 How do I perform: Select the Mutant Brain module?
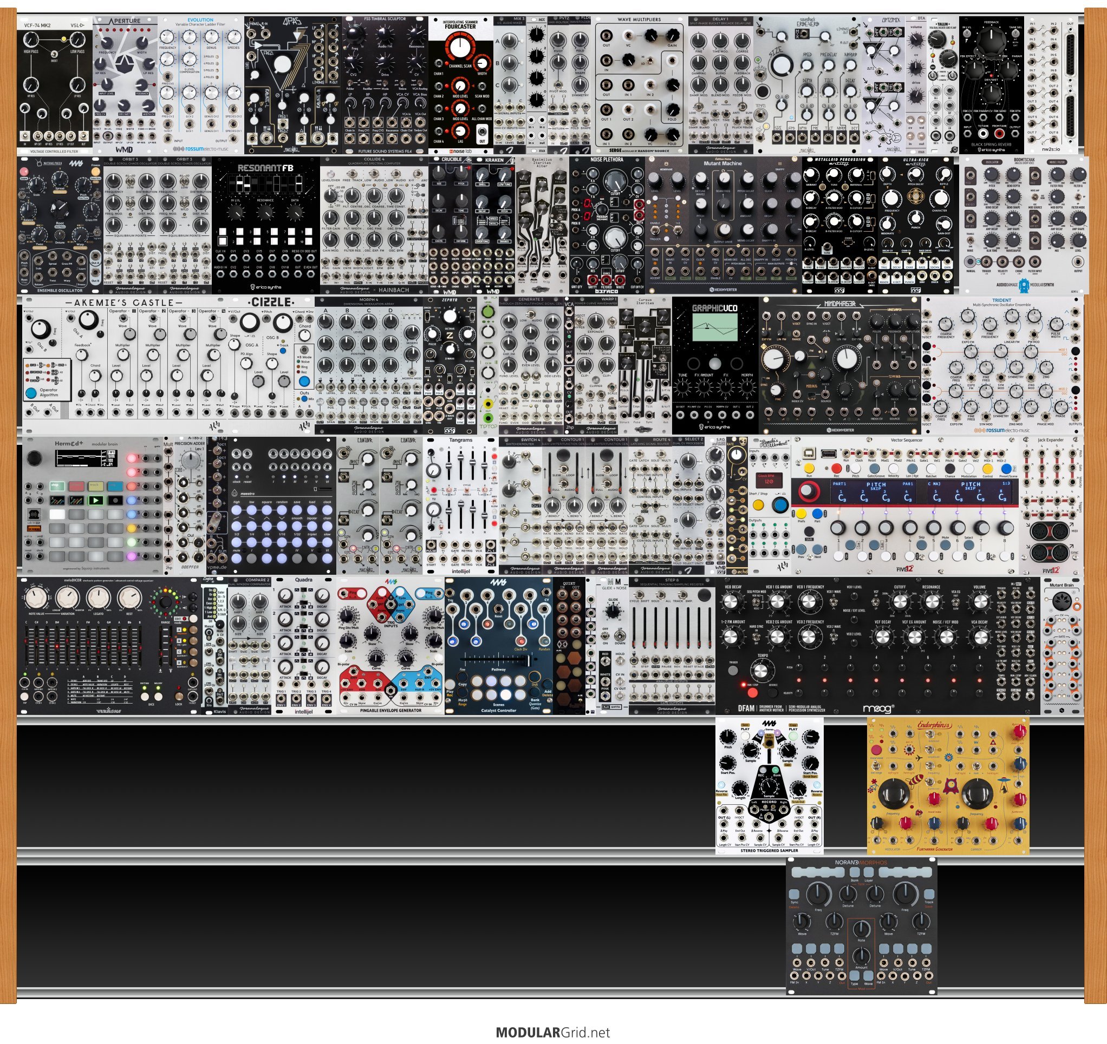[x=1062, y=646]
